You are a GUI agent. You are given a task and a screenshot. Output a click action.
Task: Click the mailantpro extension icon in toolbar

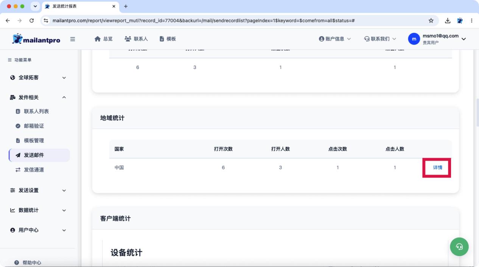[x=460, y=21]
